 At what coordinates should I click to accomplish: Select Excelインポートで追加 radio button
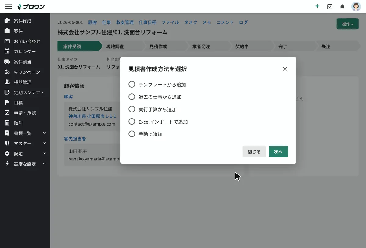132,122
